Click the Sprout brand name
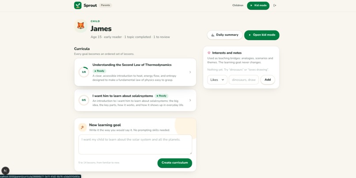This screenshot has width=356, height=178. tap(90, 5)
